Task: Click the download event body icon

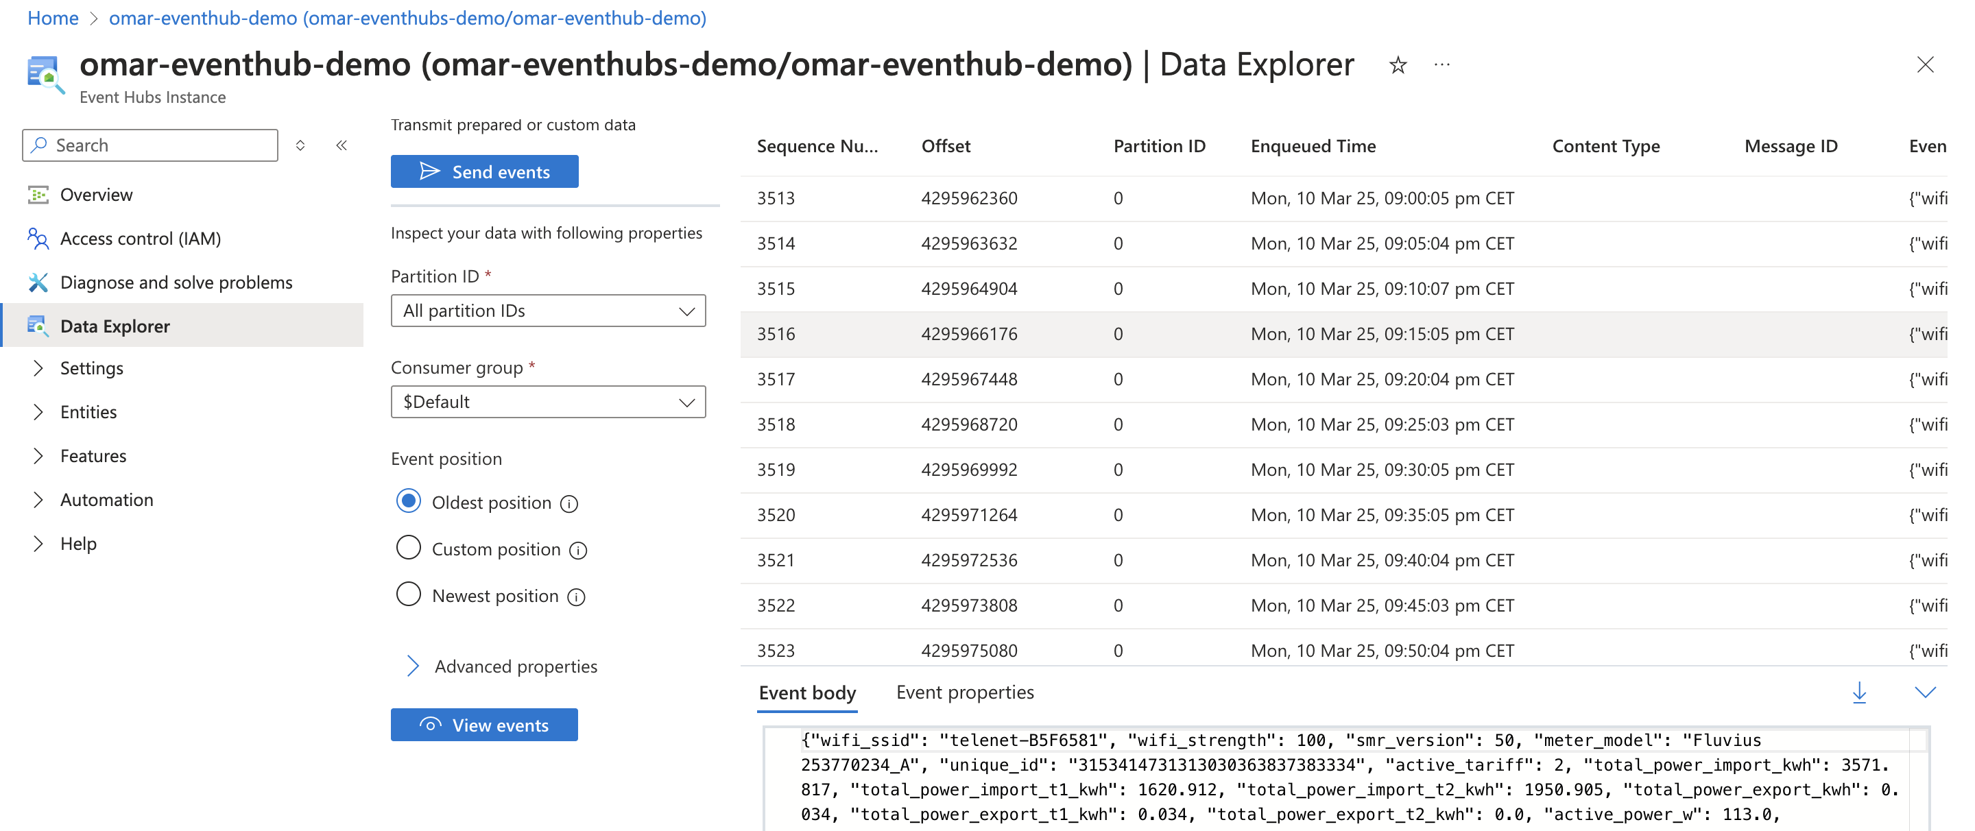Action: point(1858,692)
